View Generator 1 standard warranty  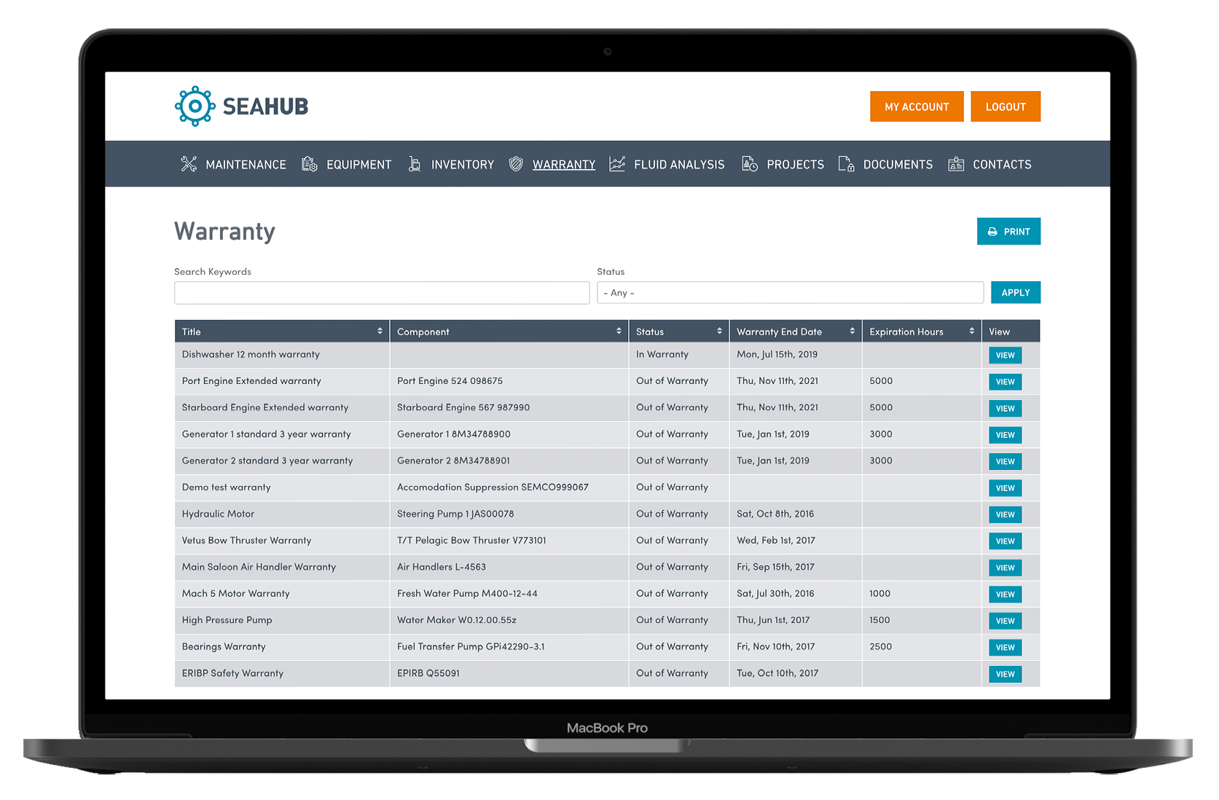pos(1005,435)
